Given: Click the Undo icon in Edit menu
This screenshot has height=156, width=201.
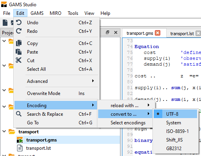Looking at the screenshot, I should [x=19, y=22].
